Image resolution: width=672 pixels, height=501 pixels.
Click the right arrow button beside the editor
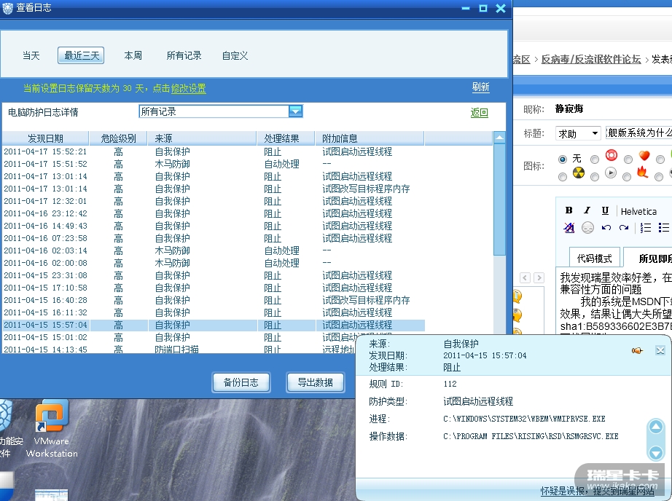(x=539, y=277)
